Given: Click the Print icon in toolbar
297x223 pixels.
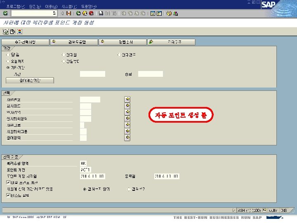Looking at the screenshot, I should (101, 13).
